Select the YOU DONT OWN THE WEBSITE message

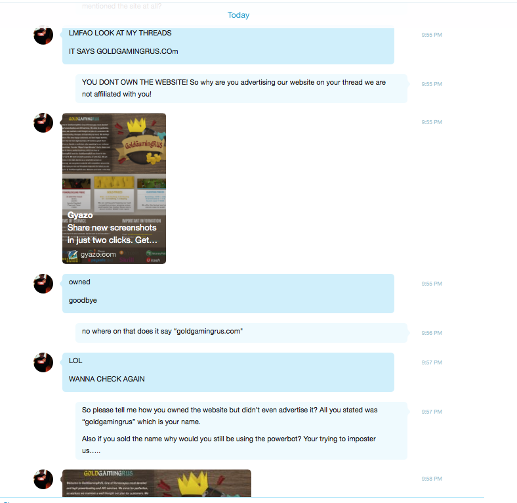[x=241, y=89]
